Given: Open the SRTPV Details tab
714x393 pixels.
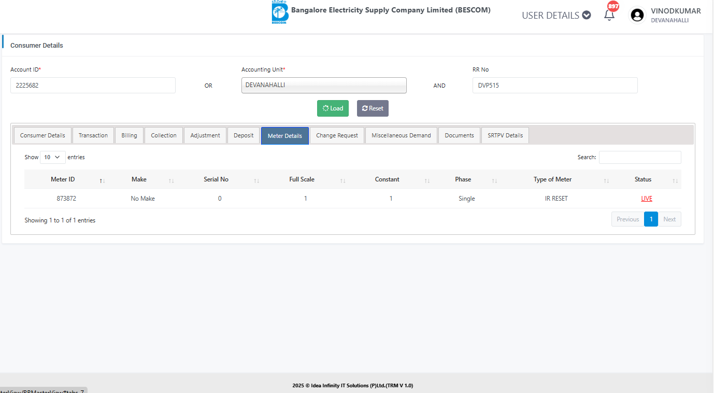Looking at the screenshot, I should (505, 135).
